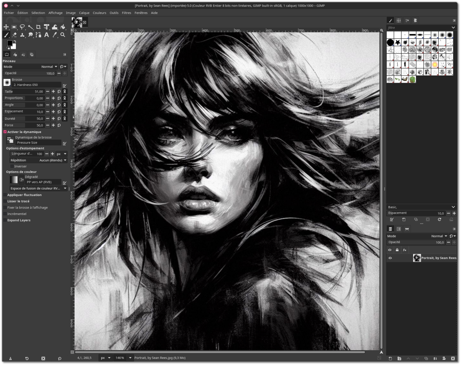Reset colors to default black and white
The width and height of the screenshot is (461, 365).
point(8,48)
